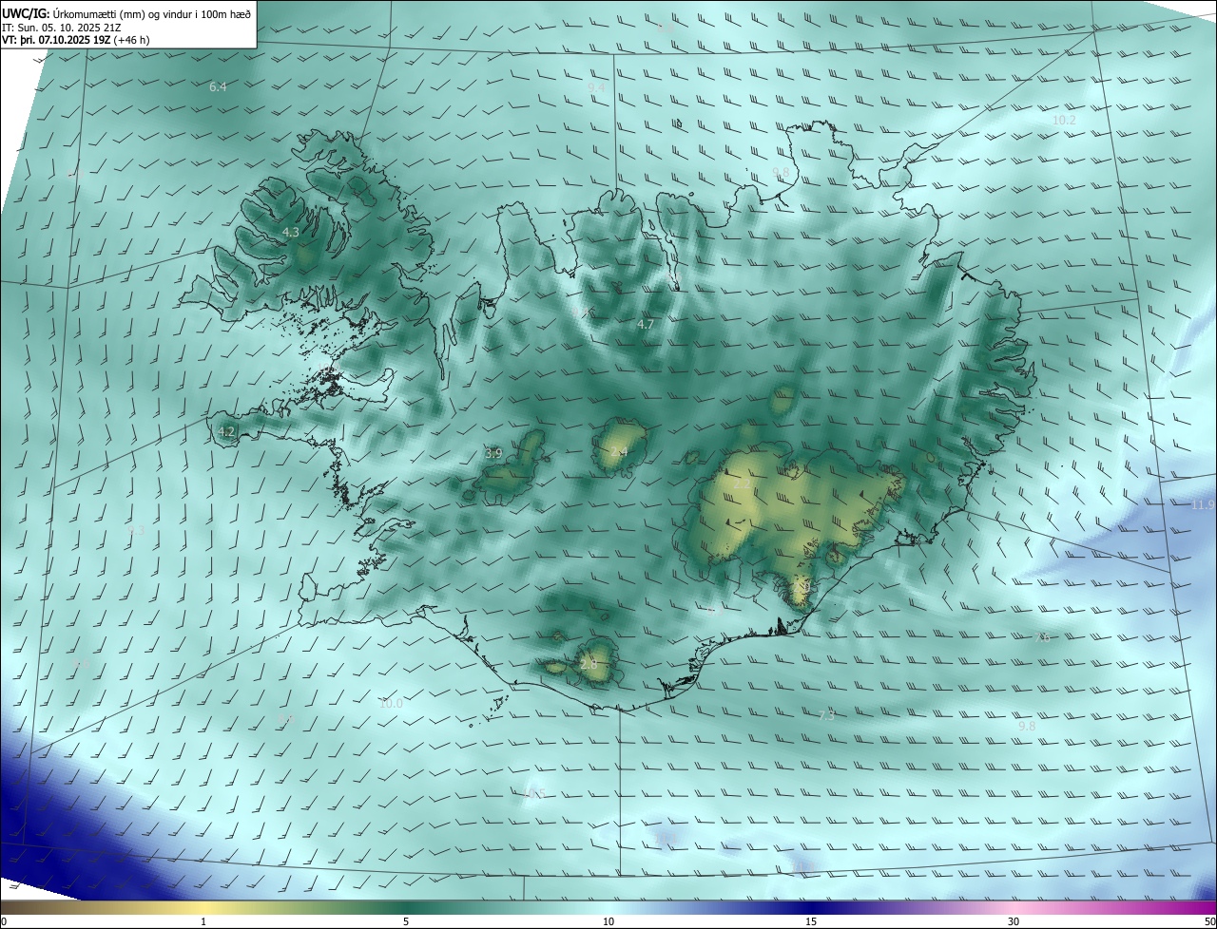Click the 11.9 value label on the map

click(1203, 504)
